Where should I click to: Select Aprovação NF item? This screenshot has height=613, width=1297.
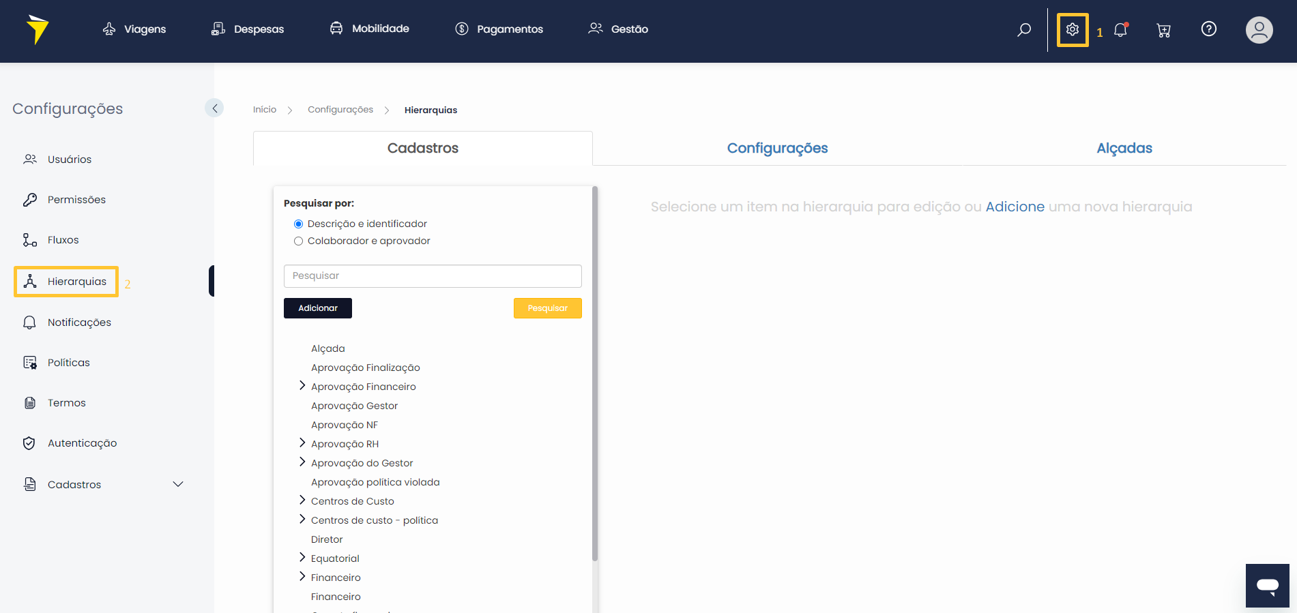pos(345,425)
